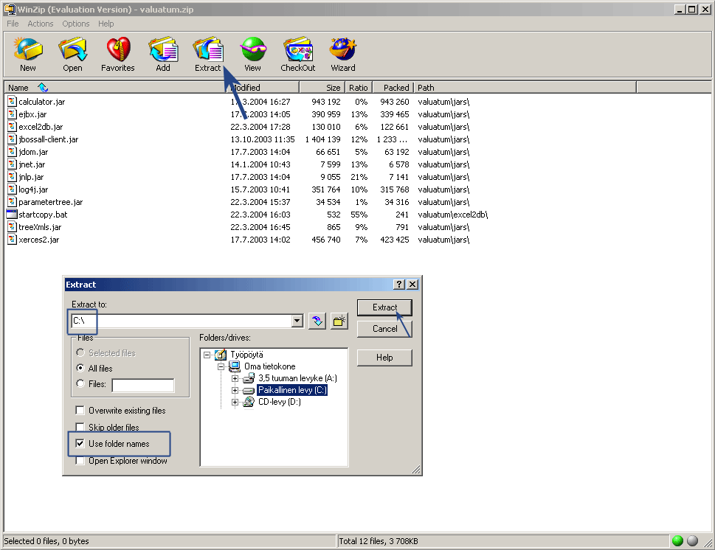Screen dimensions: 715x550
Task: Sort by the Path column header
Action: pyautogui.click(x=525, y=88)
